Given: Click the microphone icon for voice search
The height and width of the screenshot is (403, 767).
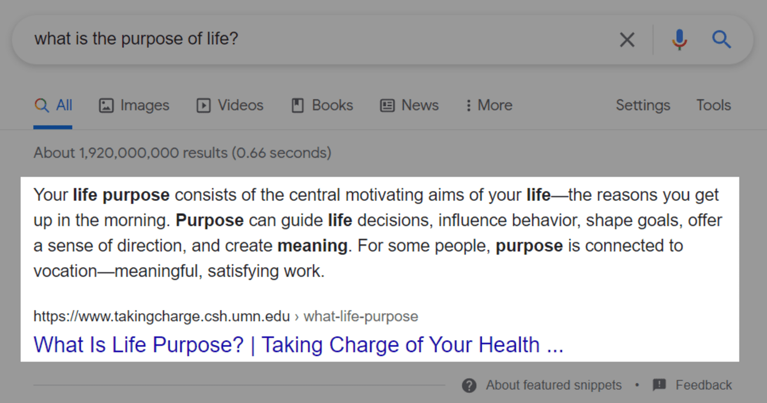Looking at the screenshot, I should (x=679, y=39).
